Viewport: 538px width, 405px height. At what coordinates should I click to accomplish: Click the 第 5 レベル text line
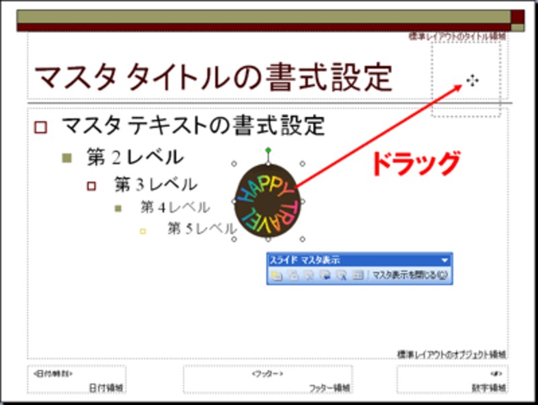202,228
